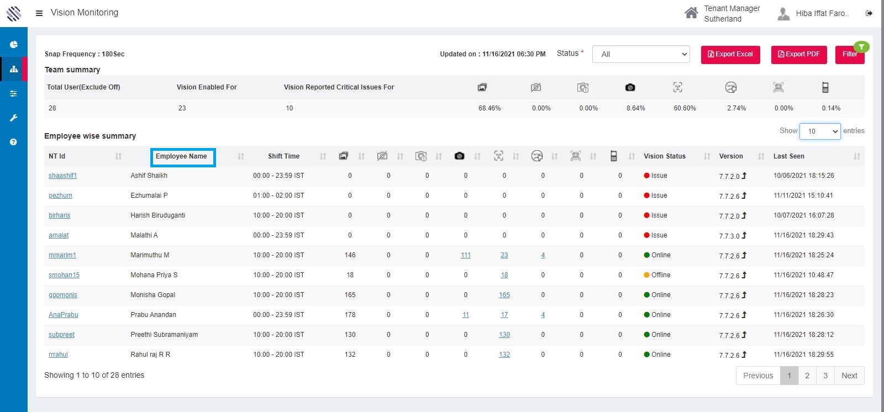
Task: Open the Status dropdown showing All
Action: pos(641,54)
